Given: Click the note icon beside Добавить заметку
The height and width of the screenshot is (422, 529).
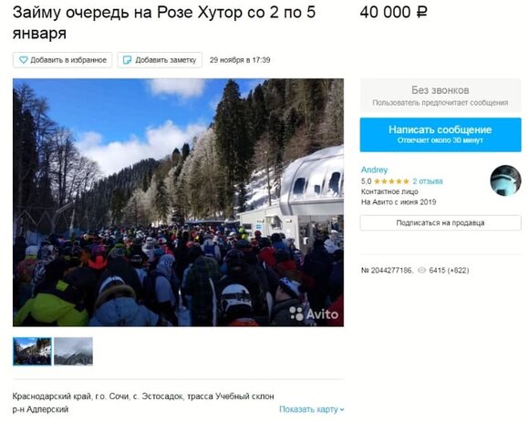Looking at the screenshot, I should pos(127,60).
